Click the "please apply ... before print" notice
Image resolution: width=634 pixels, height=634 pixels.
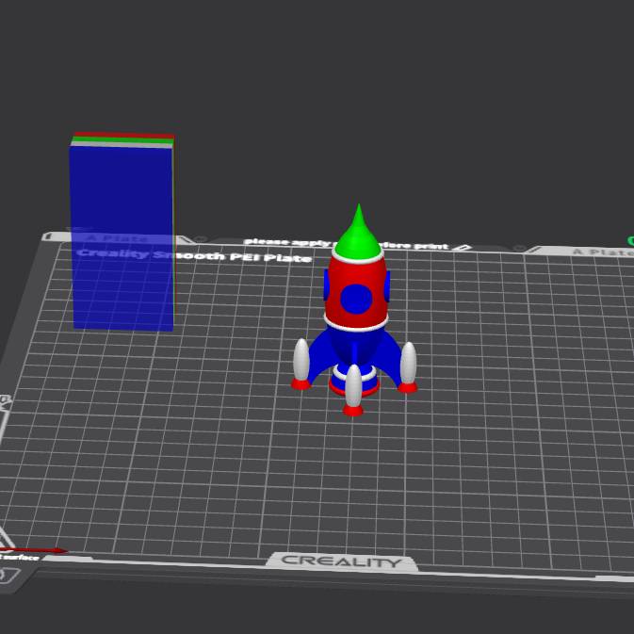pyautogui.click(x=347, y=244)
